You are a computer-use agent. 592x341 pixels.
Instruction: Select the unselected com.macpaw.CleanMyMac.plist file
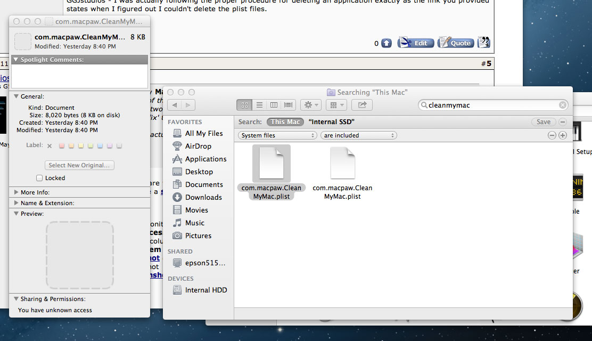click(x=342, y=173)
